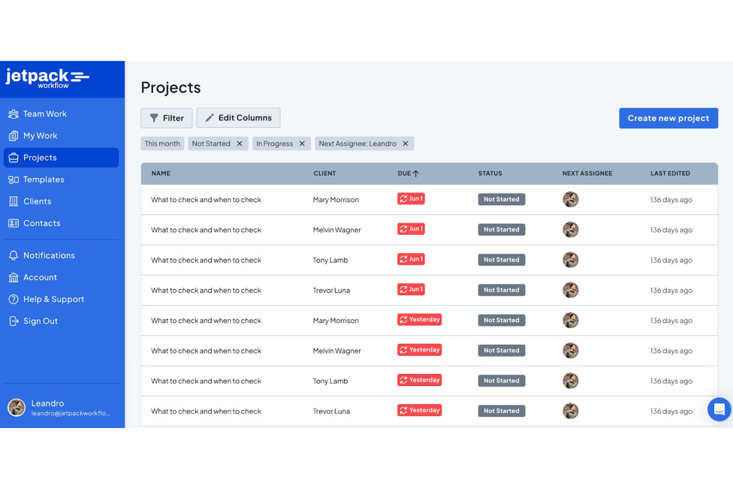
Task: Click the Sign Out icon
Action: coord(14,321)
